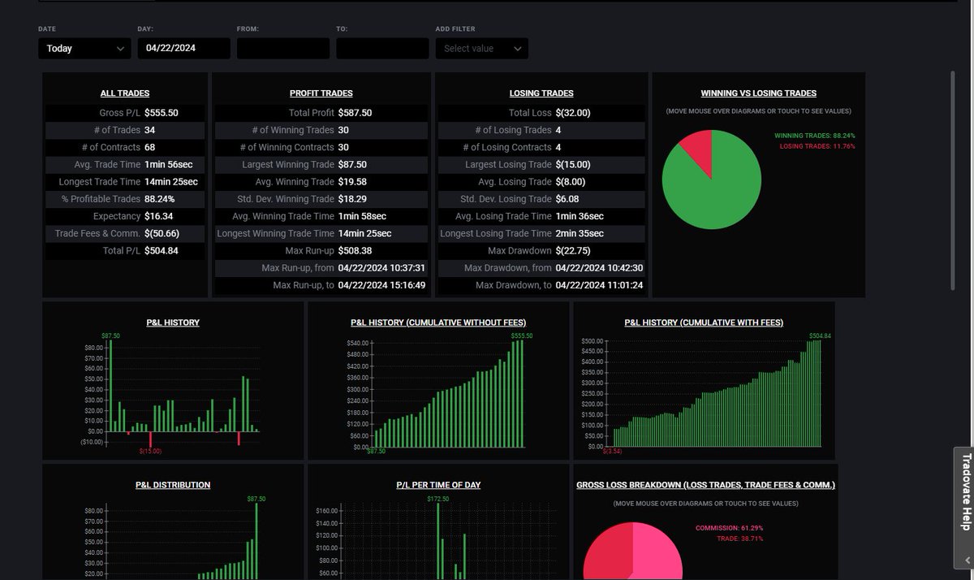Click Trade Fees & Comm. value $(50.66)
This screenshot has width=974, height=580.
pyautogui.click(x=162, y=233)
